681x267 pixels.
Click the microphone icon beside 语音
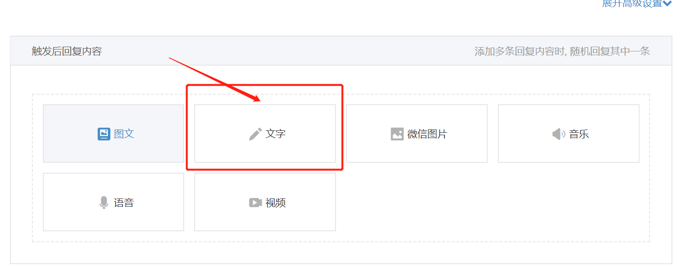click(104, 203)
